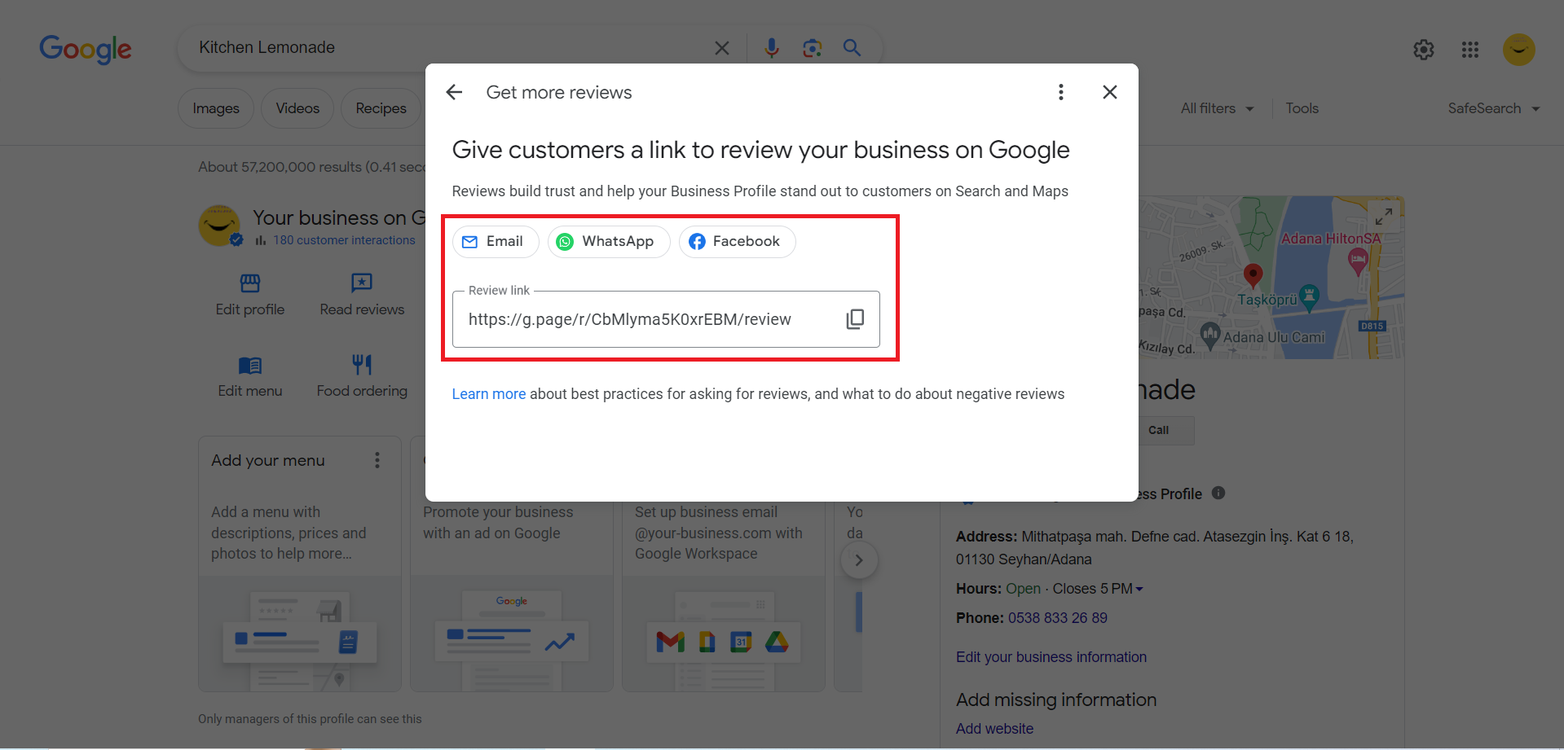
Task: Clear the search query with the X icon
Action: (x=721, y=47)
